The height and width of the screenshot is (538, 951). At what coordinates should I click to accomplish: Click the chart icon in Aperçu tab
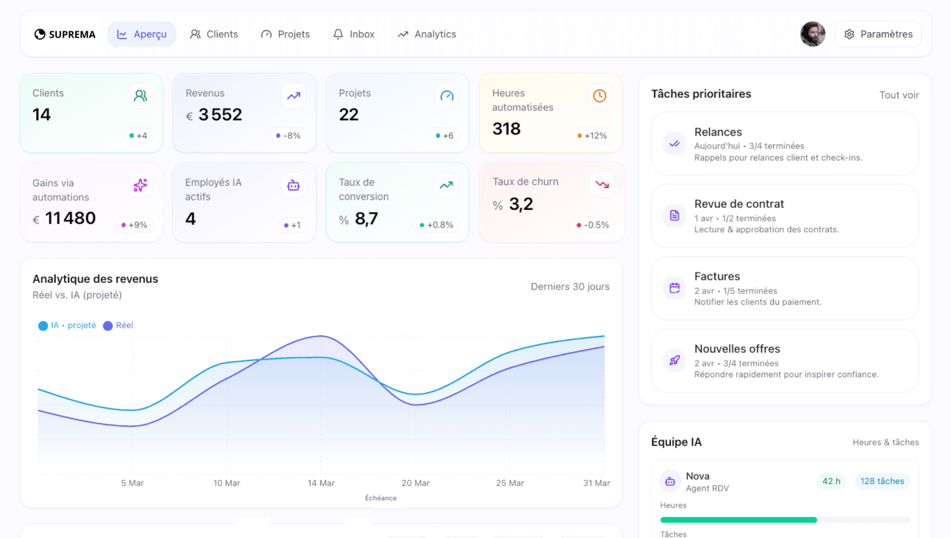click(122, 34)
